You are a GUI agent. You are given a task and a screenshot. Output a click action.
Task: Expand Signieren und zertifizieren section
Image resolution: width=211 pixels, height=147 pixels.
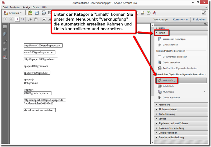(x=181, y=123)
